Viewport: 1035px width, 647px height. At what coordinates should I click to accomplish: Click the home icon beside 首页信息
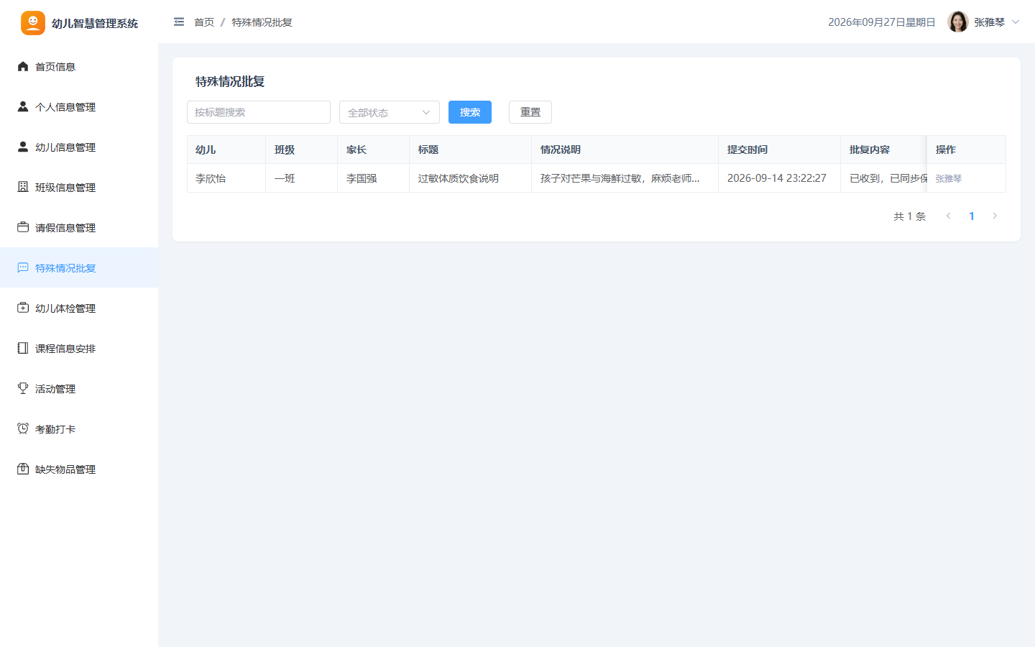(23, 66)
